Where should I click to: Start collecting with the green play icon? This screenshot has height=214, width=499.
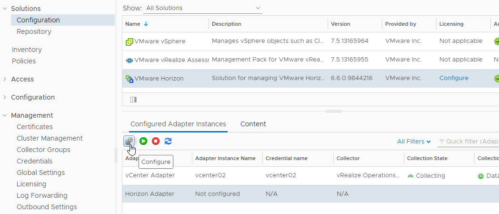143,141
